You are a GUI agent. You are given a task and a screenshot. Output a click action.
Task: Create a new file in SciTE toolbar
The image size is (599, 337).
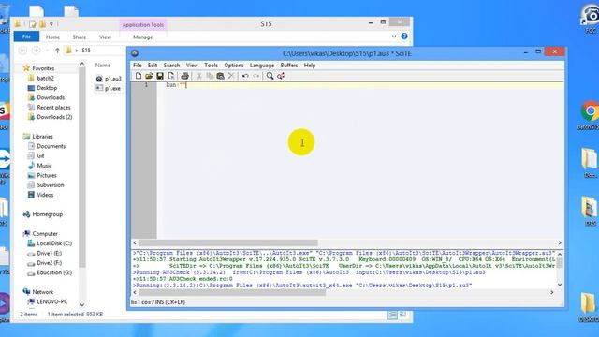click(x=139, y=76)
